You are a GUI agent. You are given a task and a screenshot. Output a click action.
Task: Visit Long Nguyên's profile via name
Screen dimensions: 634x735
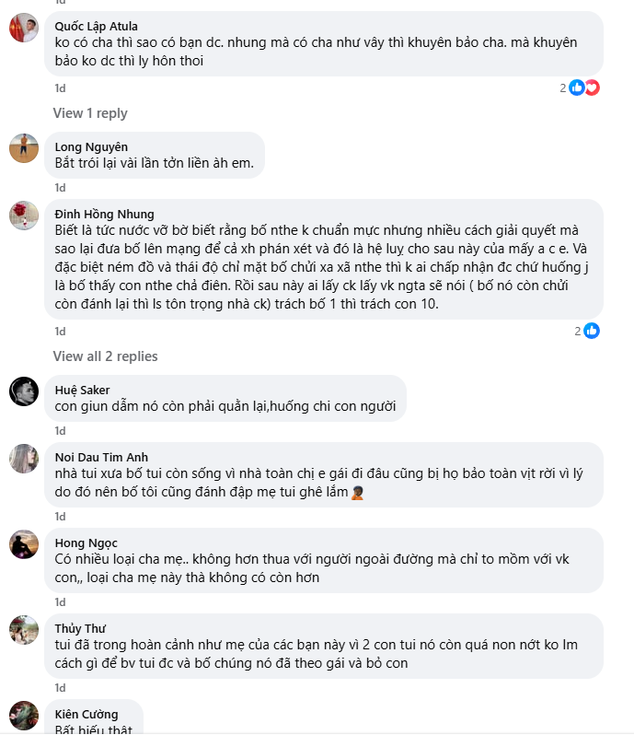[x=91, y=146]
